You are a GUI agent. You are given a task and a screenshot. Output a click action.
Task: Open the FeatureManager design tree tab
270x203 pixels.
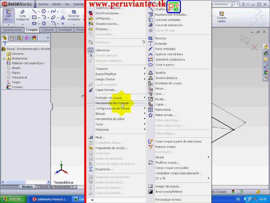[x=4, y=38]
